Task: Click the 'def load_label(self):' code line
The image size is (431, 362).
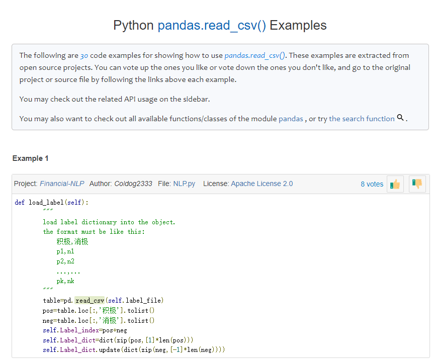Action: pos(51,203)
